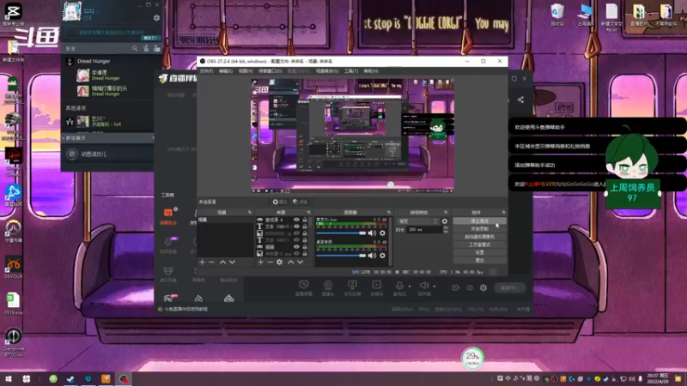Toggle visibility of the jpg image source

click(296, 233)
